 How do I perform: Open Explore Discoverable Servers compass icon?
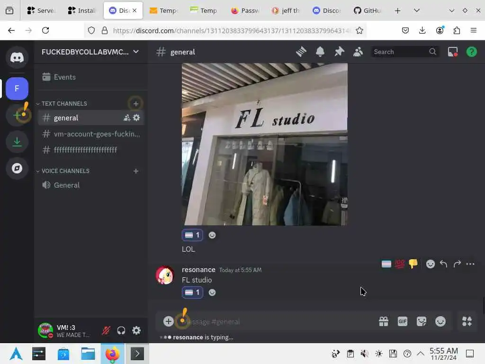17,168
